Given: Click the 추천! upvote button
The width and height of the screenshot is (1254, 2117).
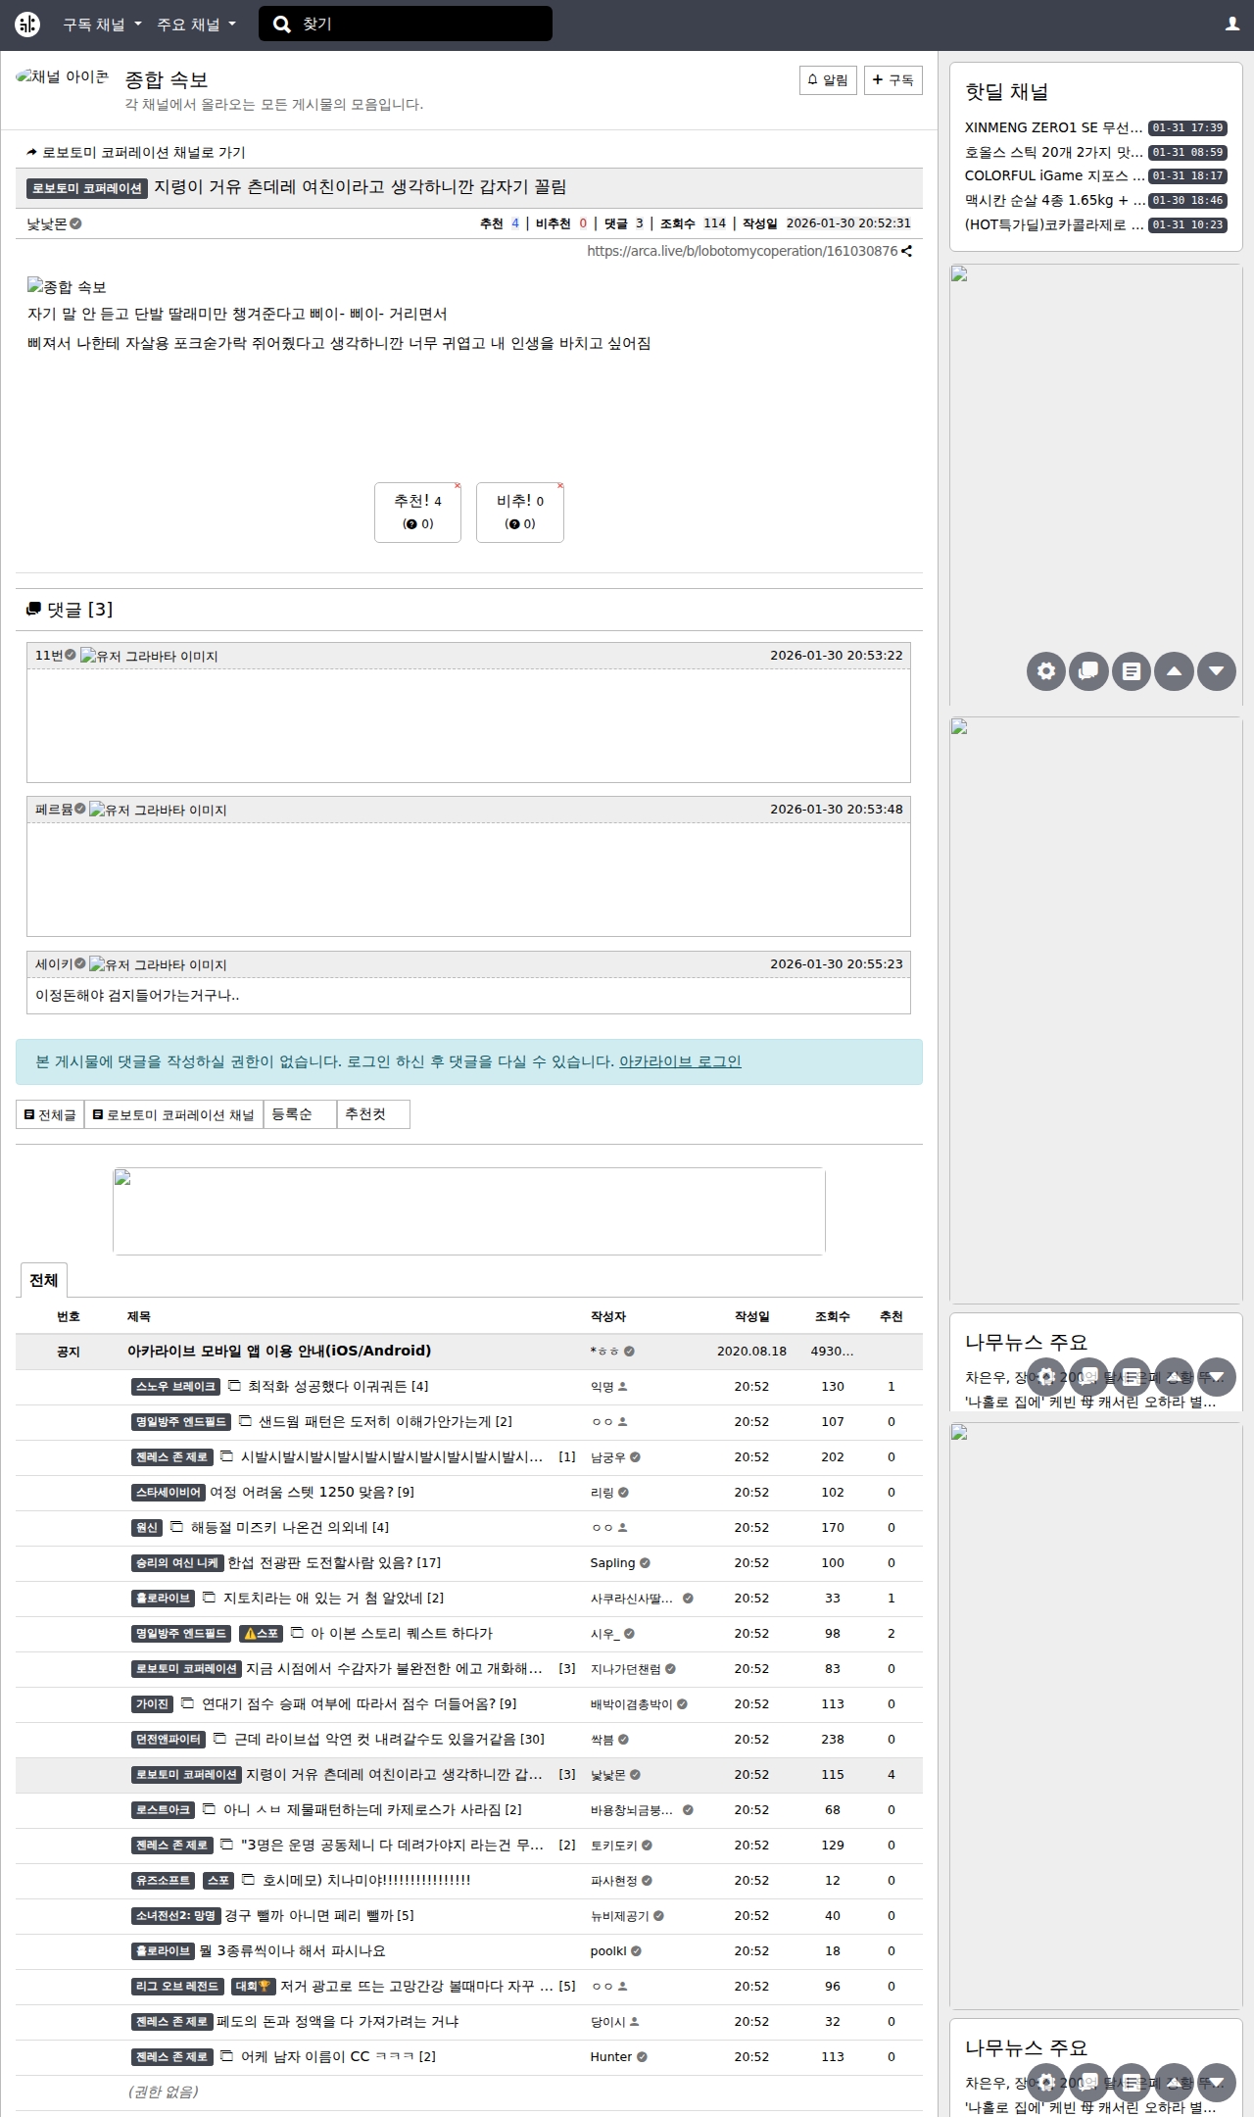Looking at the screenshot, I should 417,512.
